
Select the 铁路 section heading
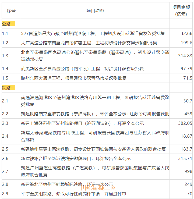pos(8,88)
